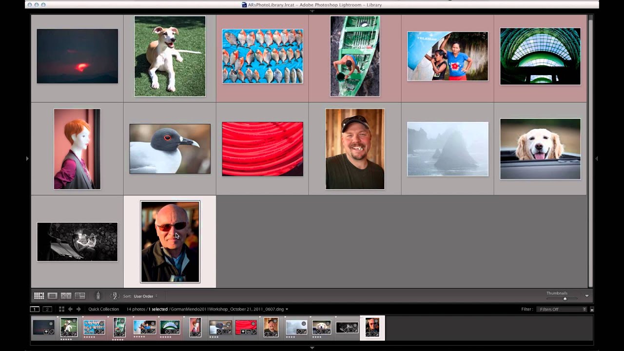Screen dimensions: 624x351
Task: Open the filename path dropdown in filmstrip
Action: point(287,309)
